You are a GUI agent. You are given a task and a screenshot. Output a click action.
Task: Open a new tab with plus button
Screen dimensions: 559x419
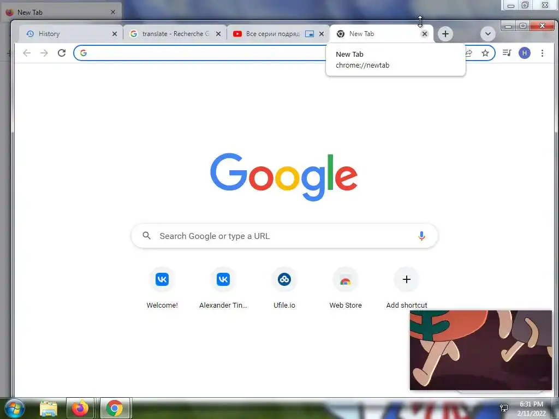445,34
